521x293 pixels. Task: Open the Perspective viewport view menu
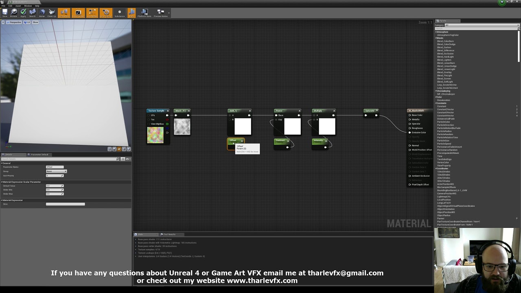click(15, 22)
